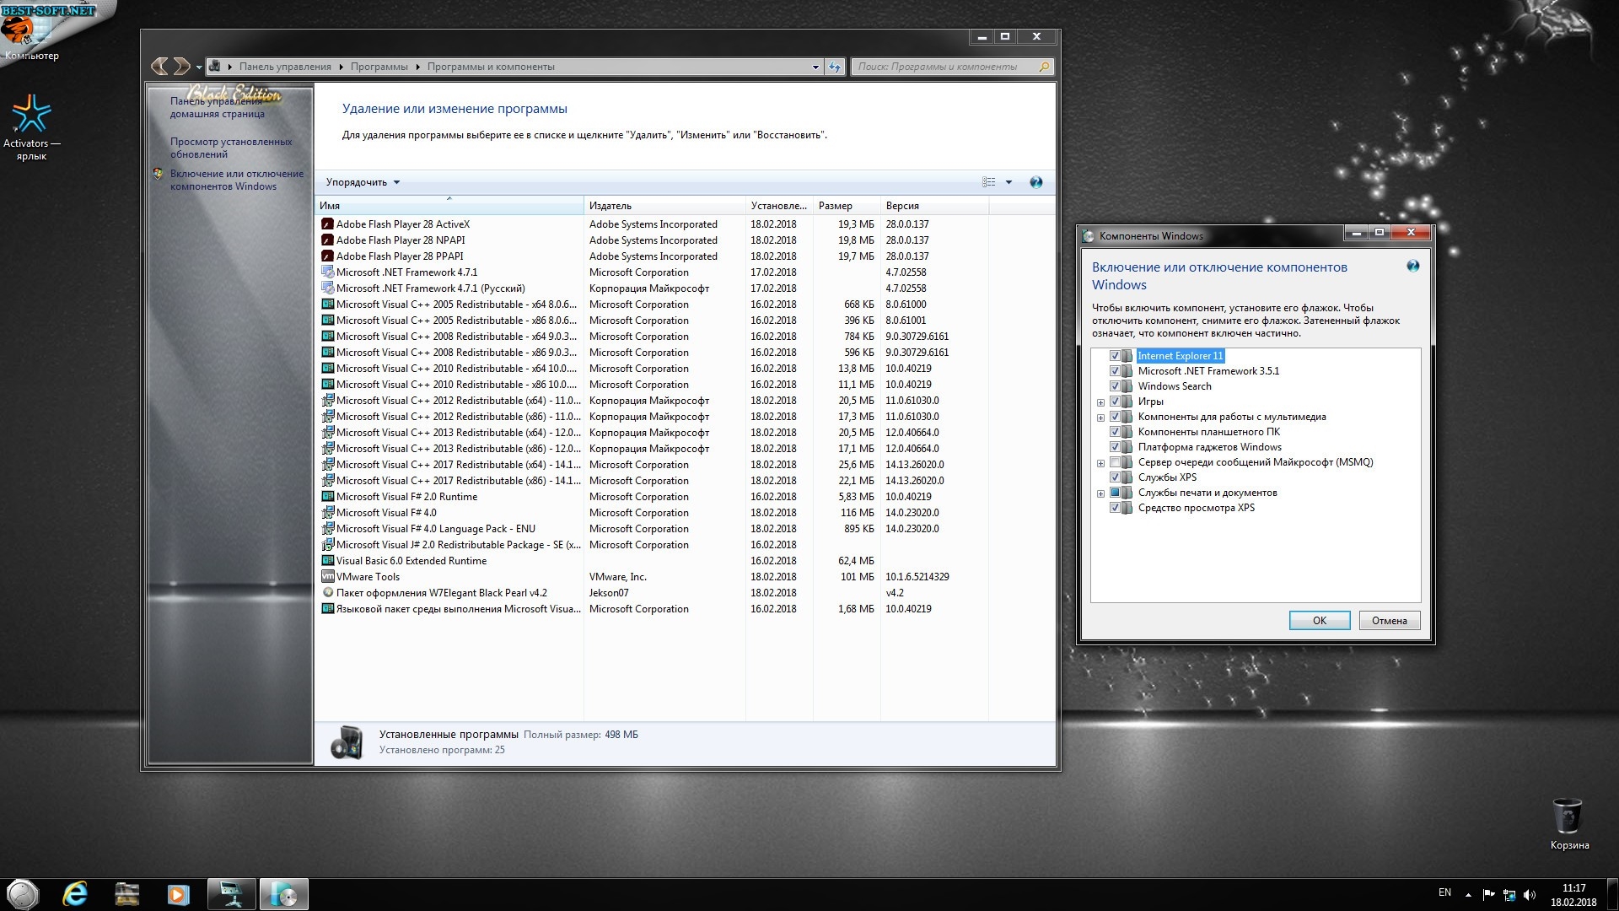
Task: Expand the Игры tree node
Action: point(1100,402)
